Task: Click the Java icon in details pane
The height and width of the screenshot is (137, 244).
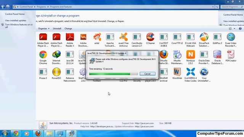Action: pos(43,125)
